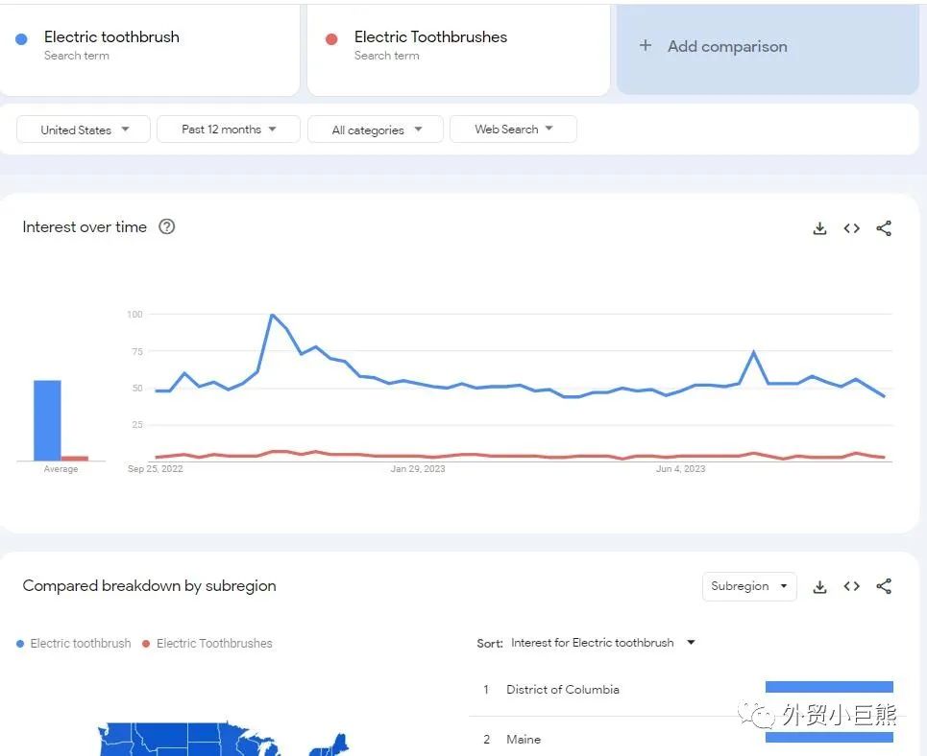This screenshot has width=927, height=756.
Task: Open the All categories dropdown
Action: click(x=376, y=130)
